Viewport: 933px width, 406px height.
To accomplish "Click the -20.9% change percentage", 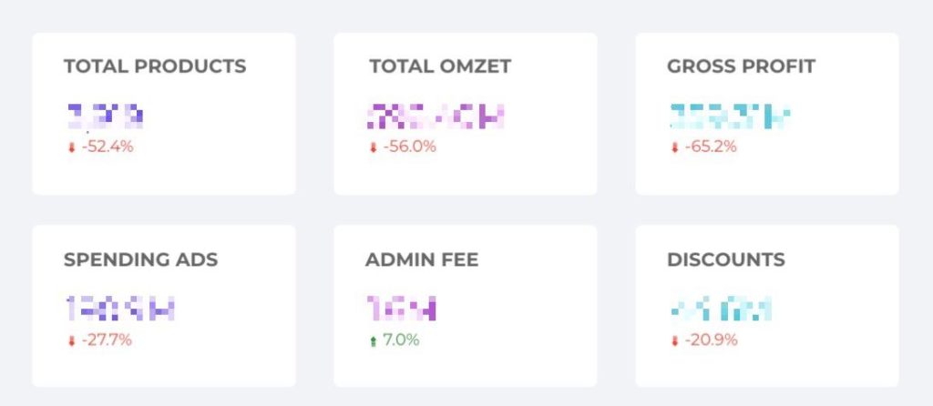I will (x=711, y=340).
